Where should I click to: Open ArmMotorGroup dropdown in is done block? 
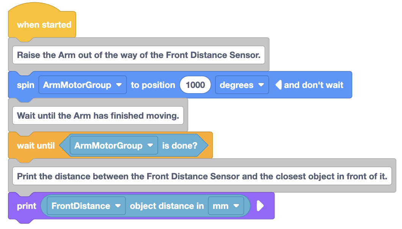[x=114, y=146]
